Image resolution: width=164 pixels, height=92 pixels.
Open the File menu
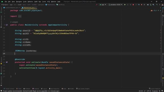pos(6,2)
